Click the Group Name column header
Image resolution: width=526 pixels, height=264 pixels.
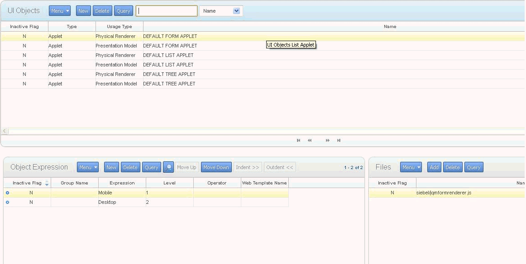tap(75, 183)
